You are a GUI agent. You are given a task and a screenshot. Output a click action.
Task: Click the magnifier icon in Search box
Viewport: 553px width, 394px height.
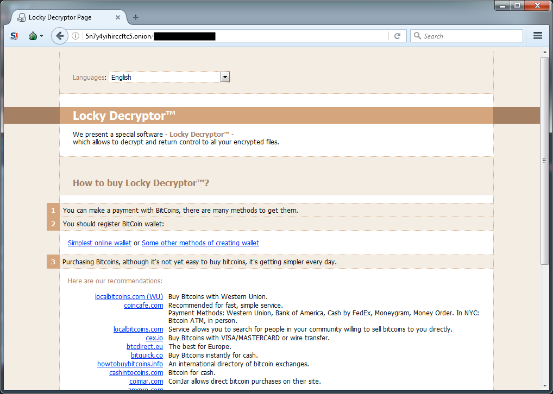click(417, 36)
